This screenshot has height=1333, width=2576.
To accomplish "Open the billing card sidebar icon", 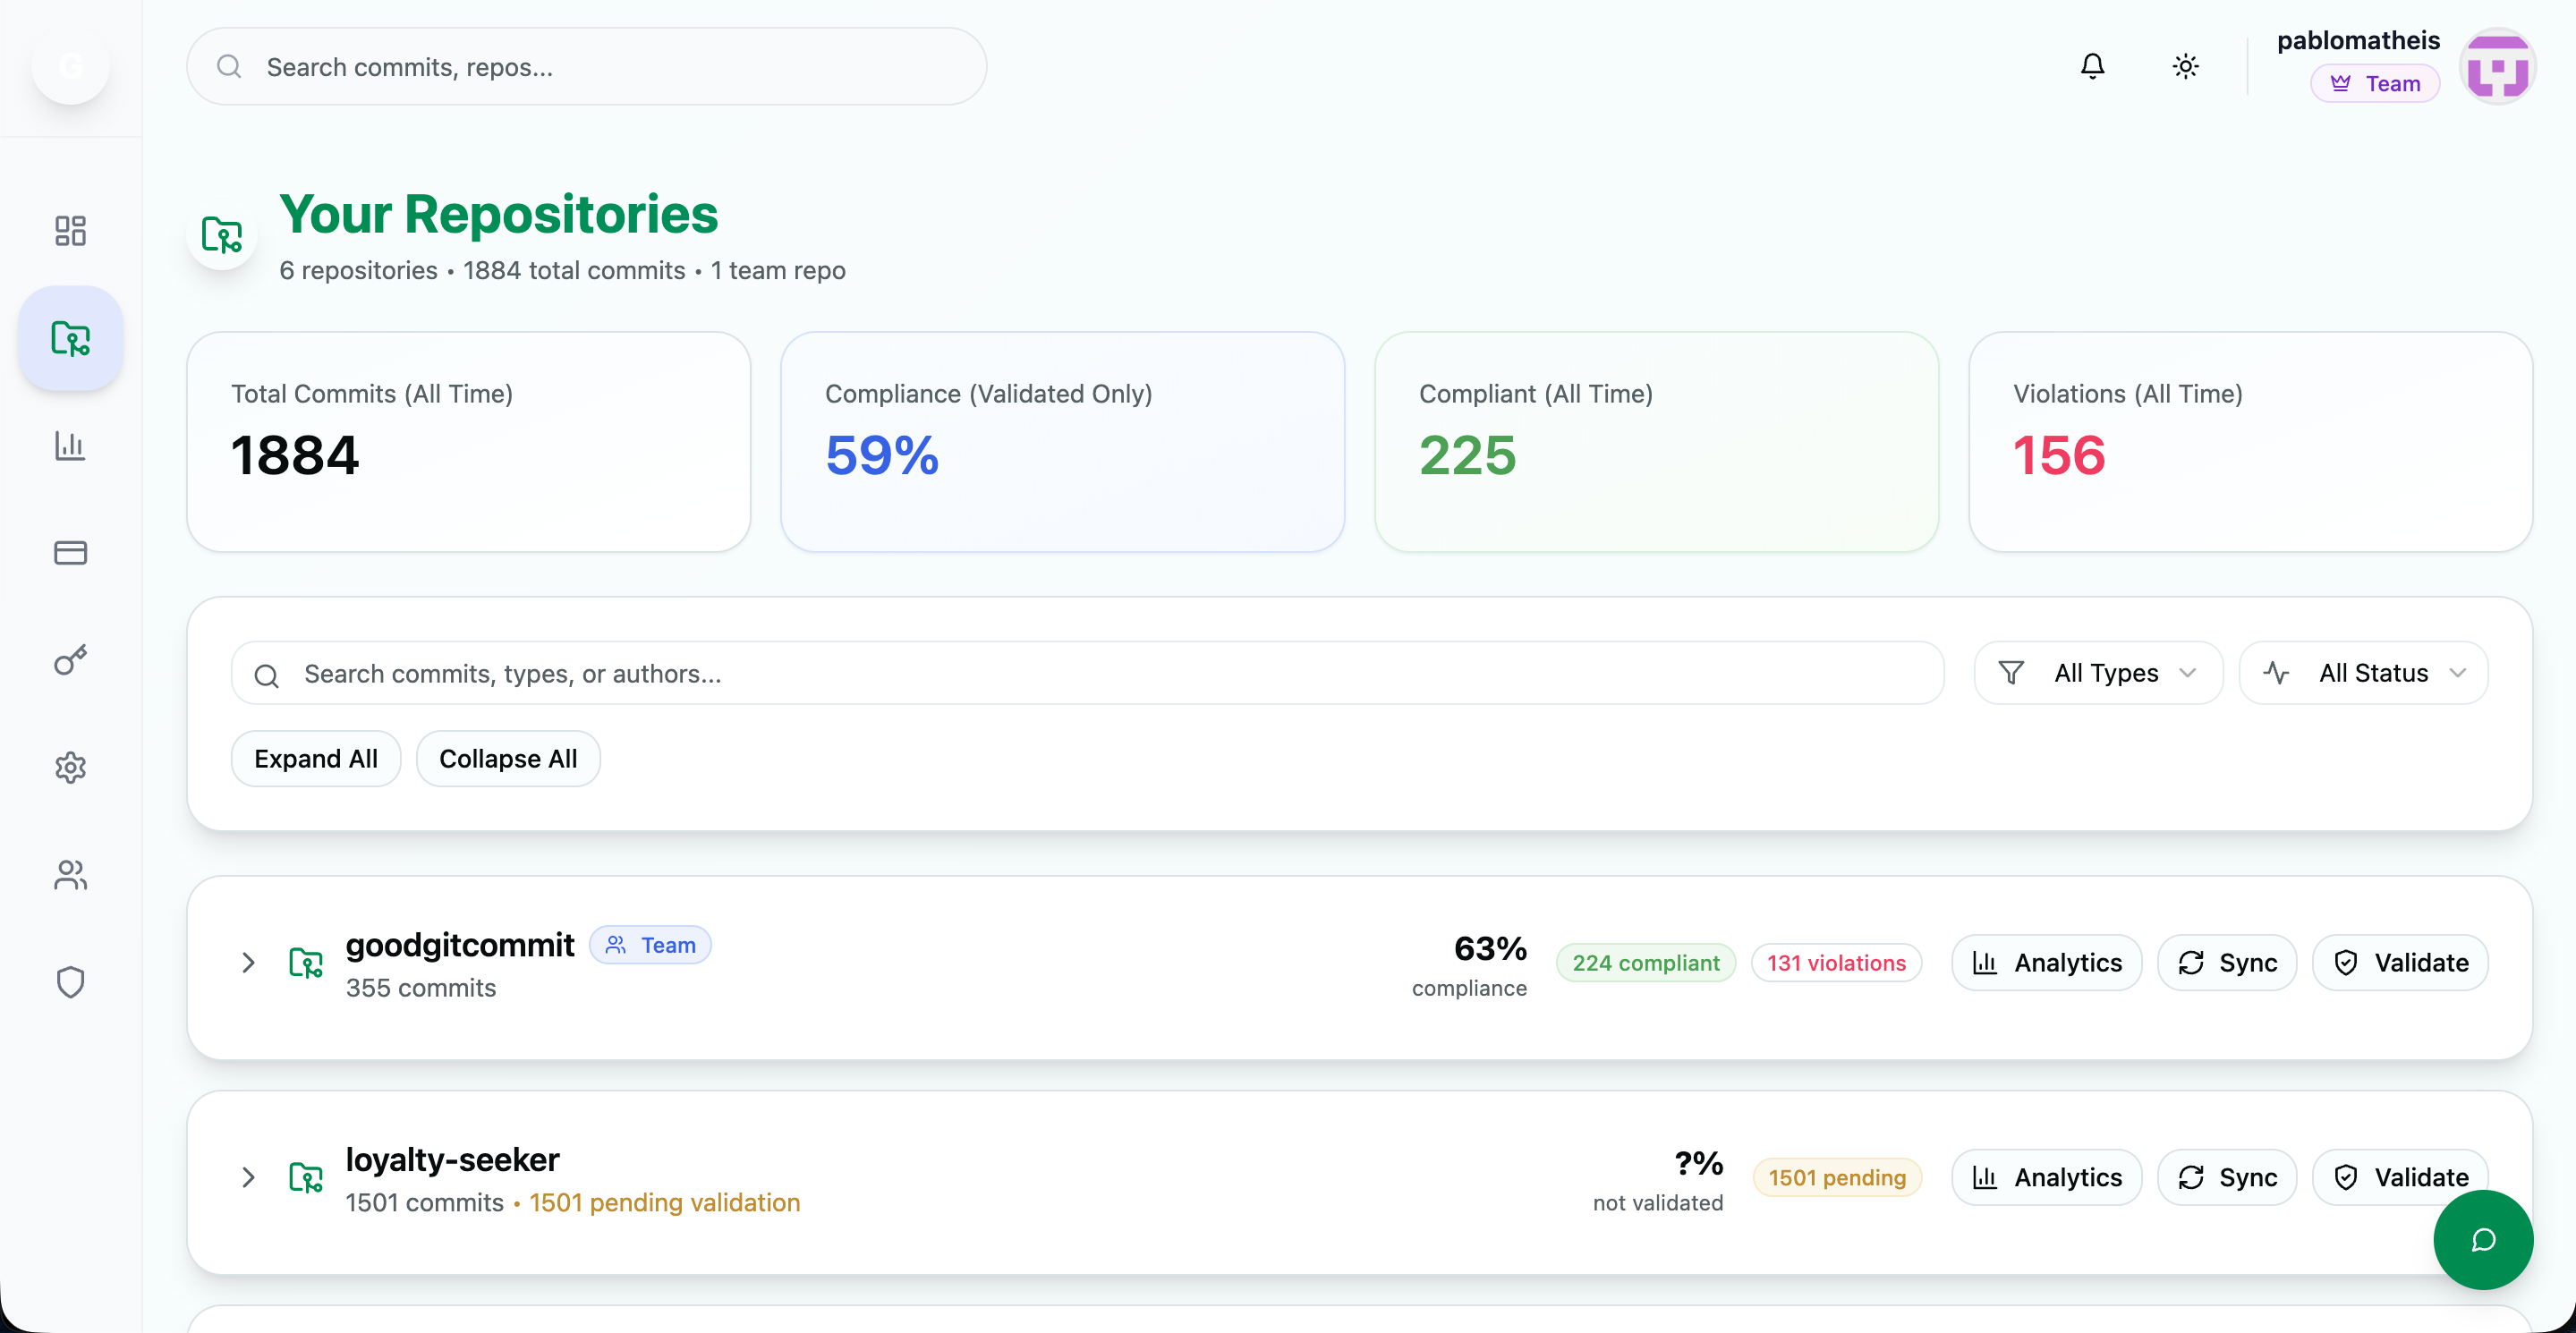I will [x=70, y=553].
